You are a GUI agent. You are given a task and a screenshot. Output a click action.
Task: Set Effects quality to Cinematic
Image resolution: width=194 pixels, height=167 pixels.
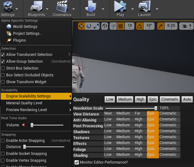coord(169,143)
